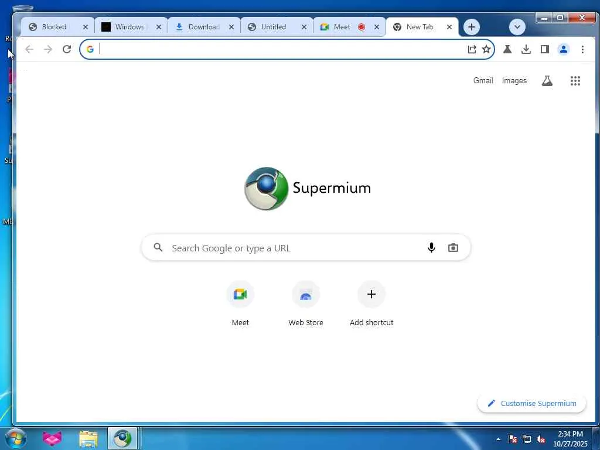The width and height of the screenshot is (600, 450).
Task: Search by image with the camera icon
Action: (453, 248)
